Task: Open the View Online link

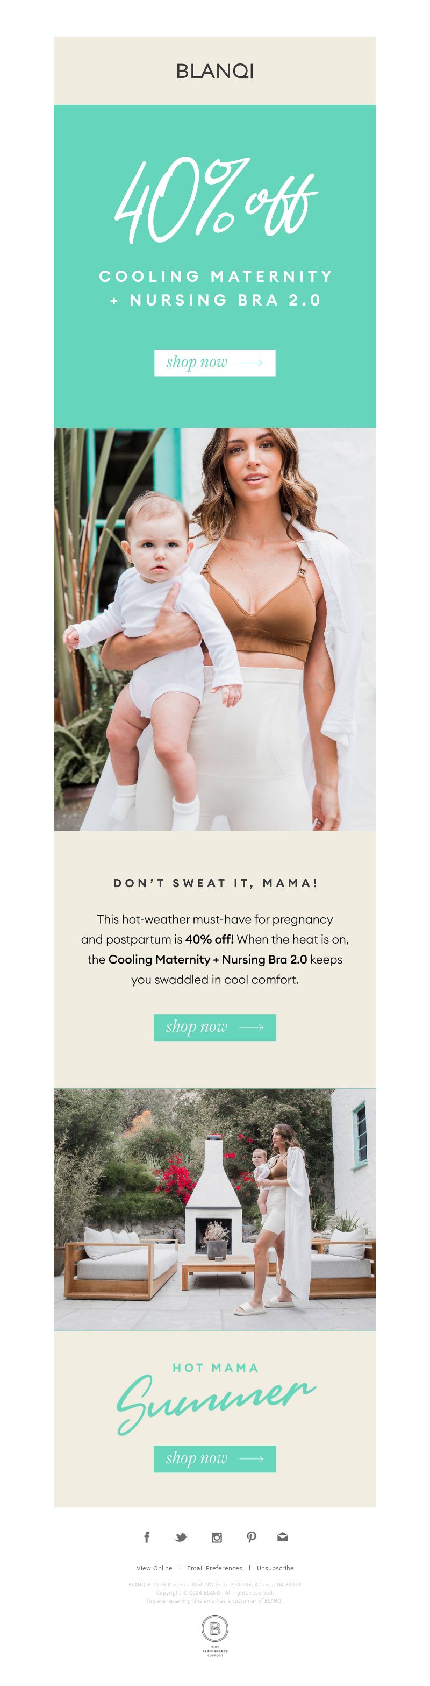Action: coord(154,1568)
